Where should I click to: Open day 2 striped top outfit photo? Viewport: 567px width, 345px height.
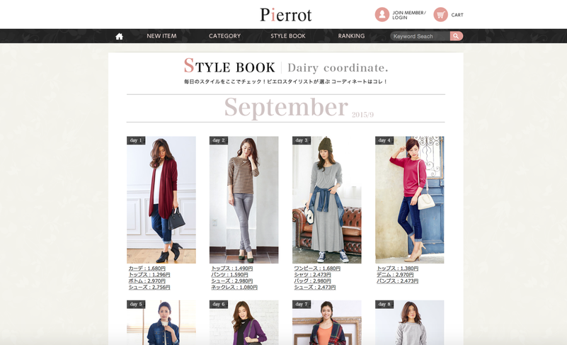click(x=244, y=200)
